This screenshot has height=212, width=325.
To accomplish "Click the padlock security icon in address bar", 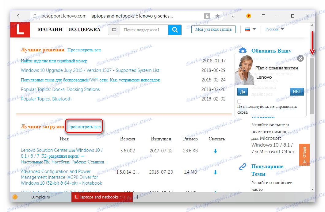I will click(207, 16).
